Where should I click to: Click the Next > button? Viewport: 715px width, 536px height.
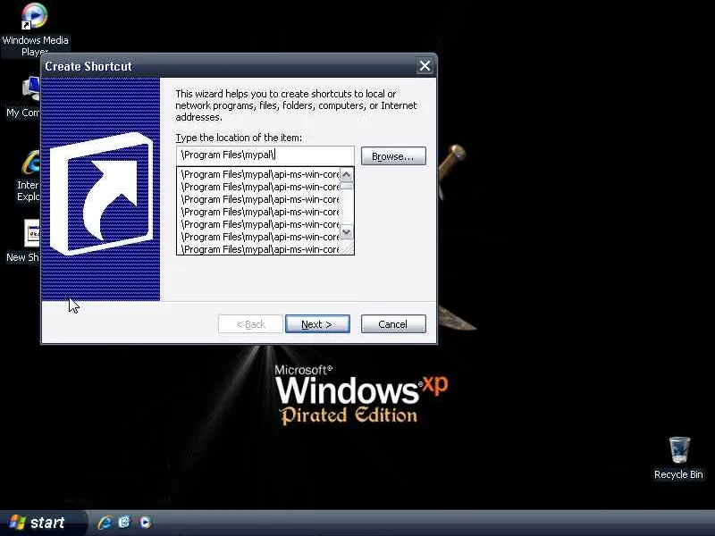pyautogui.click(x=317, y=324)
